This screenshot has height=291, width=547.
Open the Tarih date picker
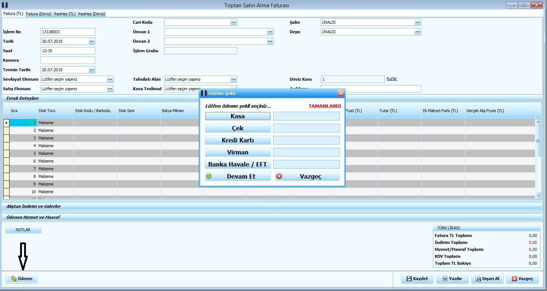(x=92, y=41)
